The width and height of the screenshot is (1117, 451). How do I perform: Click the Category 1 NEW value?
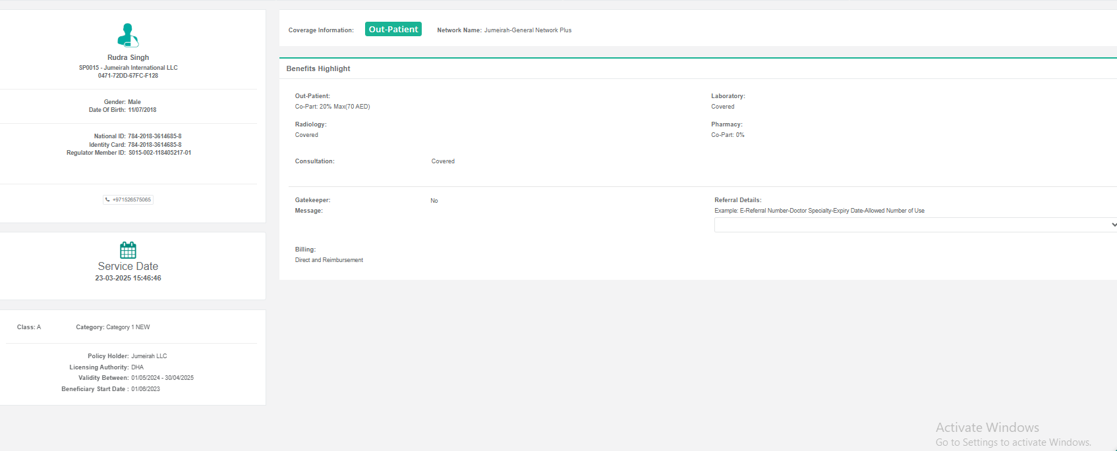128,327
